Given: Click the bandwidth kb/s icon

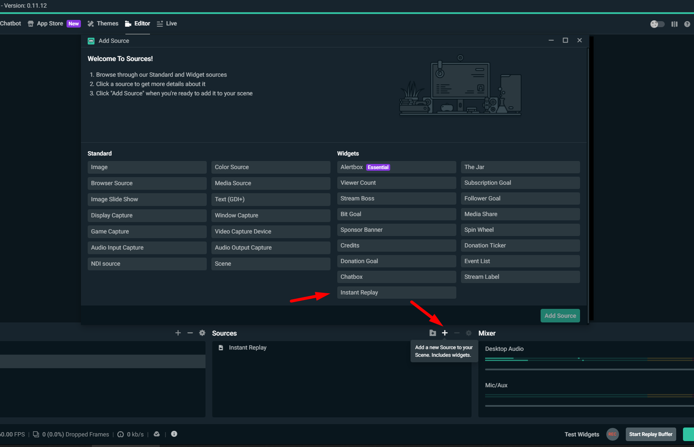Looking at the screenshot, I should (x=121, y=434).
